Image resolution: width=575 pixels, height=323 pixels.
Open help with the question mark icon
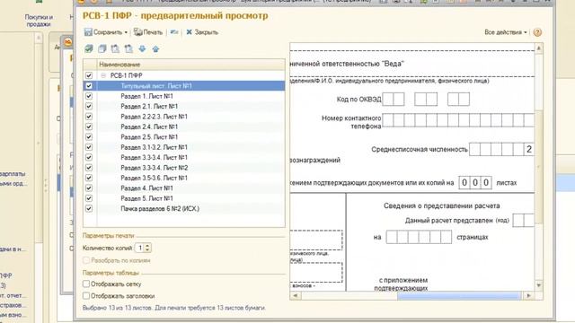537,32
